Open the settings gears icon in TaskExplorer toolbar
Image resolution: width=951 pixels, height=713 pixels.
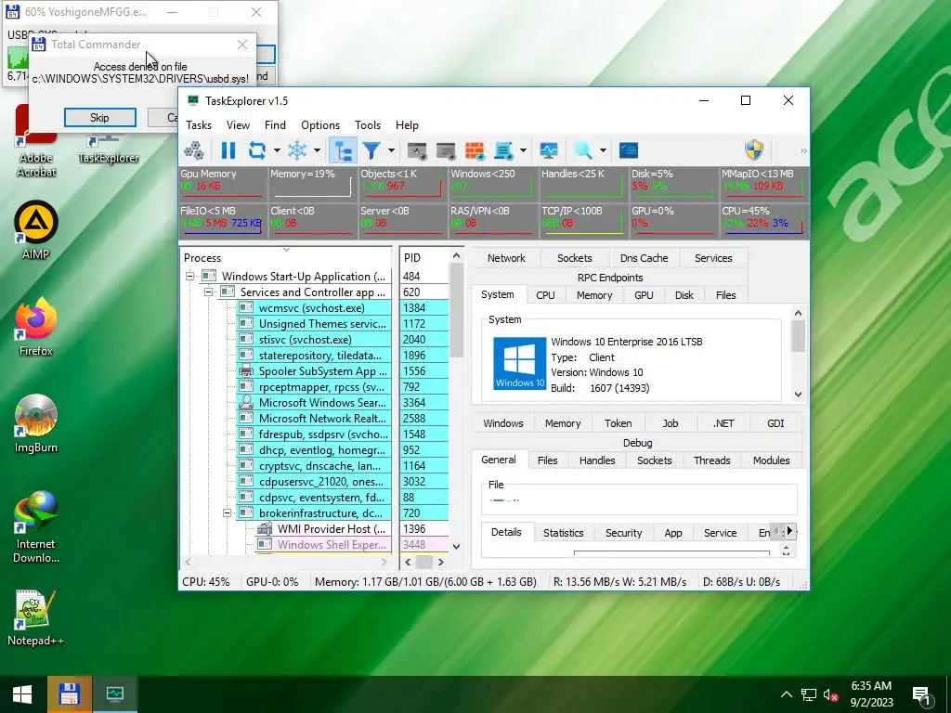coord(193,150)
